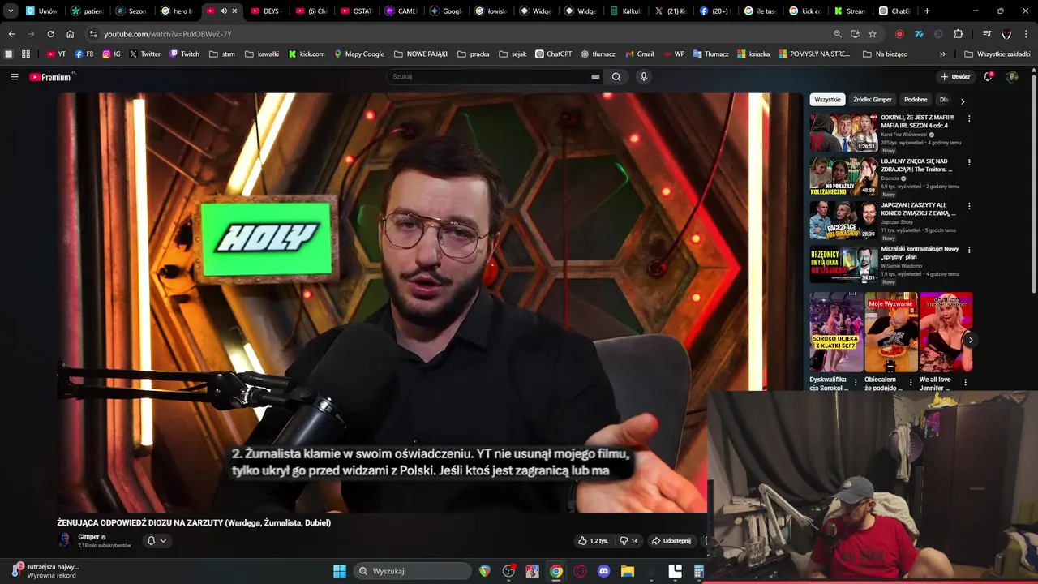Open the LOJALNY ZNĘCA SIĘ video thumbnail

[843, 176]
